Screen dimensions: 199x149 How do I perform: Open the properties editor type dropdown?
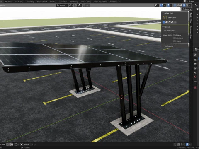tap(196, 49)
